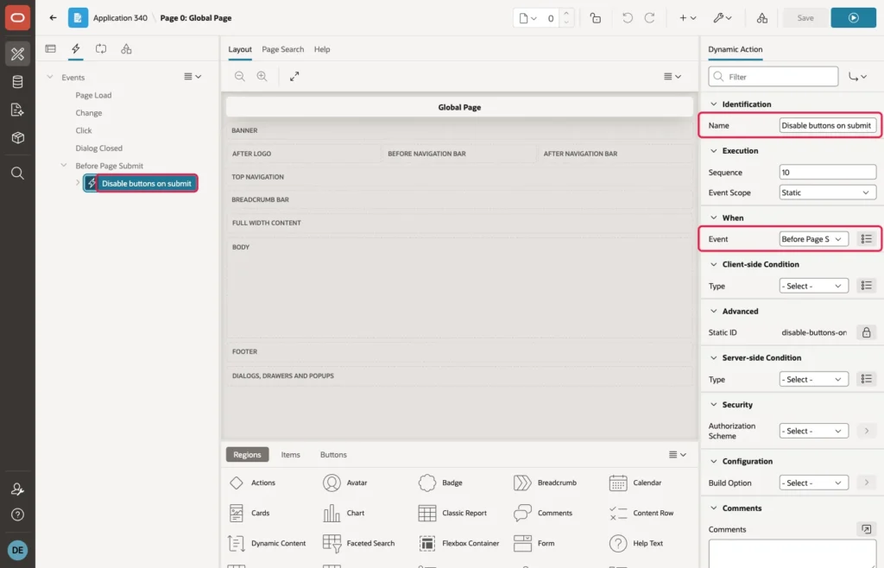Open the Event select list
884x568 pixels.
813,239
